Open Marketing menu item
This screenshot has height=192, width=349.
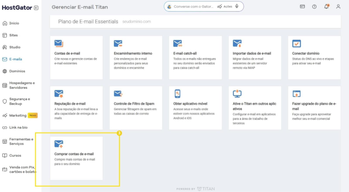point(18,116)
